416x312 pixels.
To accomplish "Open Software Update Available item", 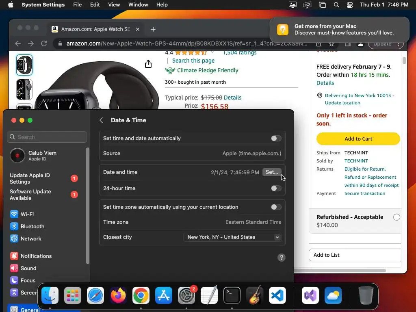I will pos(44,195).
